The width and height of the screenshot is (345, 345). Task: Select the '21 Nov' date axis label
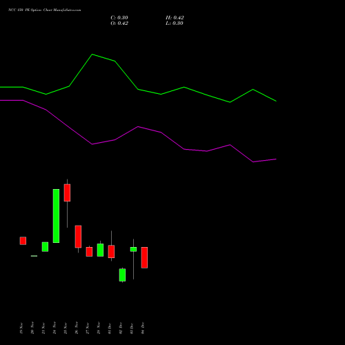click(x=43, y=328)
